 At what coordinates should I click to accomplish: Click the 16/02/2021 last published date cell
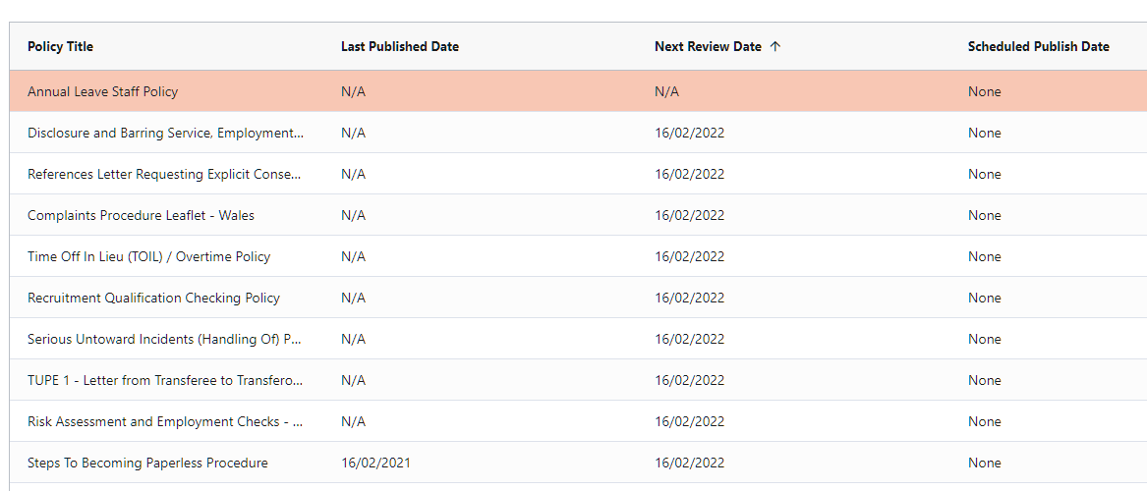375,463
